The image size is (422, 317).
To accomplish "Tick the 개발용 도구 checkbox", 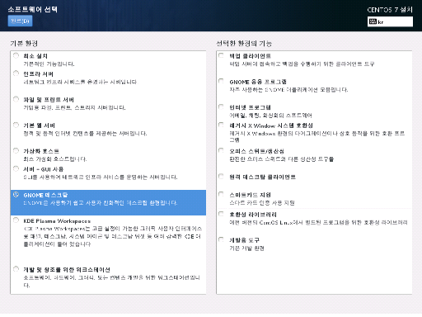I will point(221,239).
